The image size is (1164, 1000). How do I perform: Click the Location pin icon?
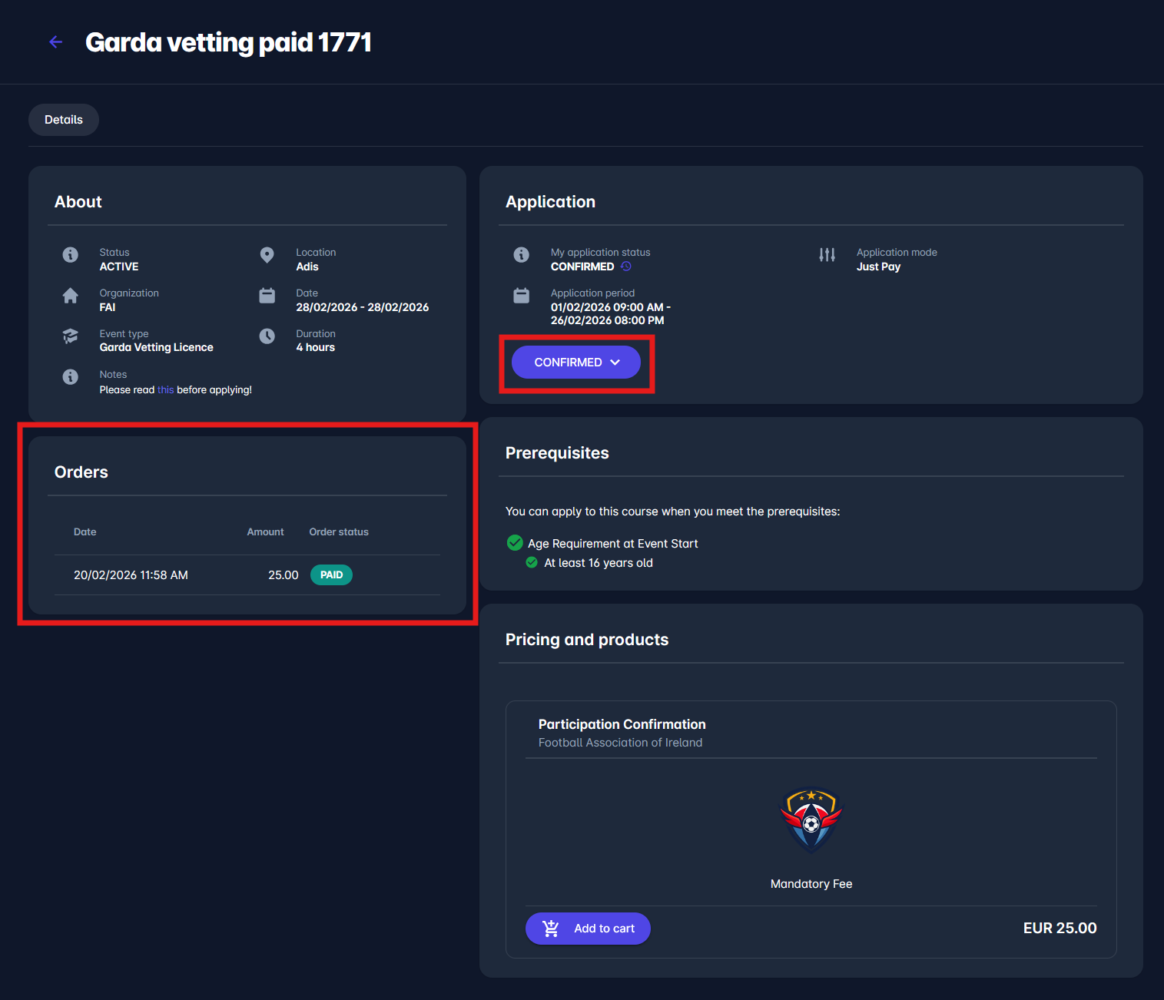pos(267,255)
